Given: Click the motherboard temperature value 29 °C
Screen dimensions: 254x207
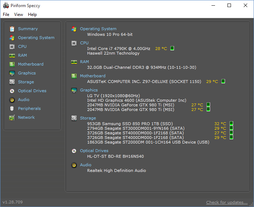Looking at the screenshot, I should pos(212,82).
